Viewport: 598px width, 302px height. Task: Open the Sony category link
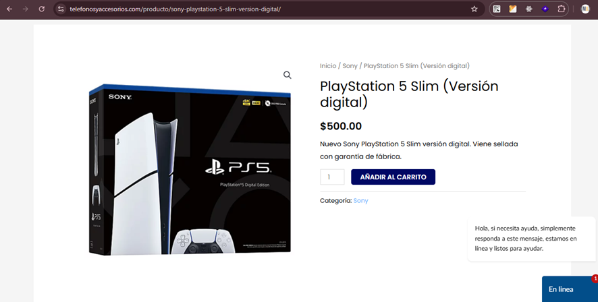click(361, 201)
